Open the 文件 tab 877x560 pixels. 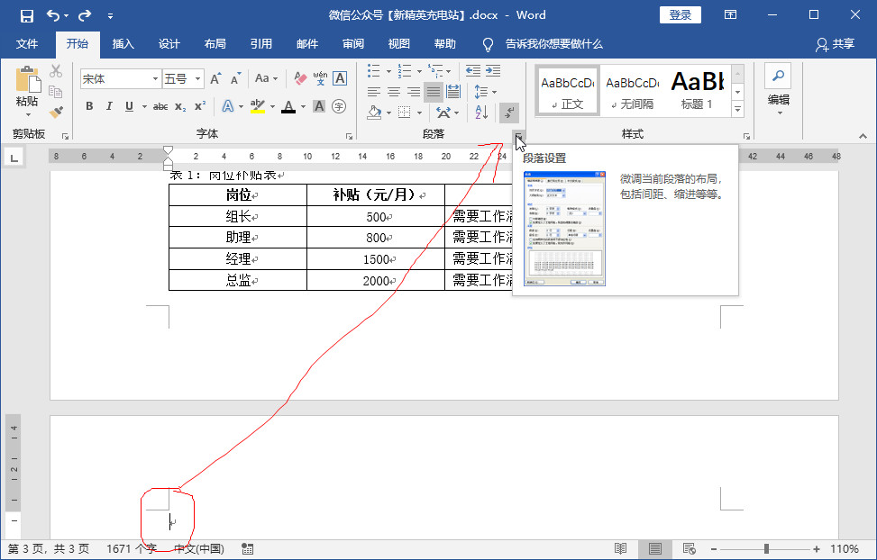click(27, 43)
